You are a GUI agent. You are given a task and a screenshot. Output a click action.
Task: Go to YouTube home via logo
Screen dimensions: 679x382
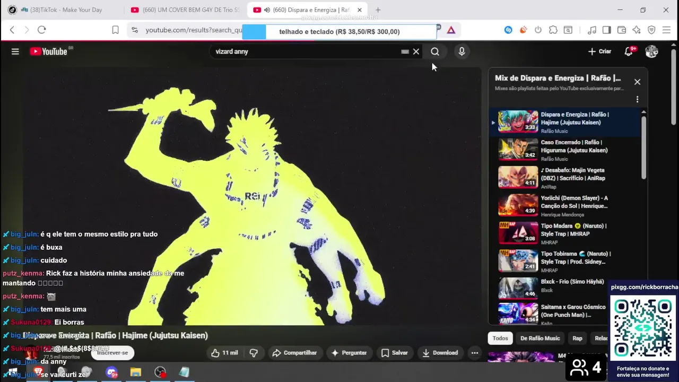[x=49, y=51]
